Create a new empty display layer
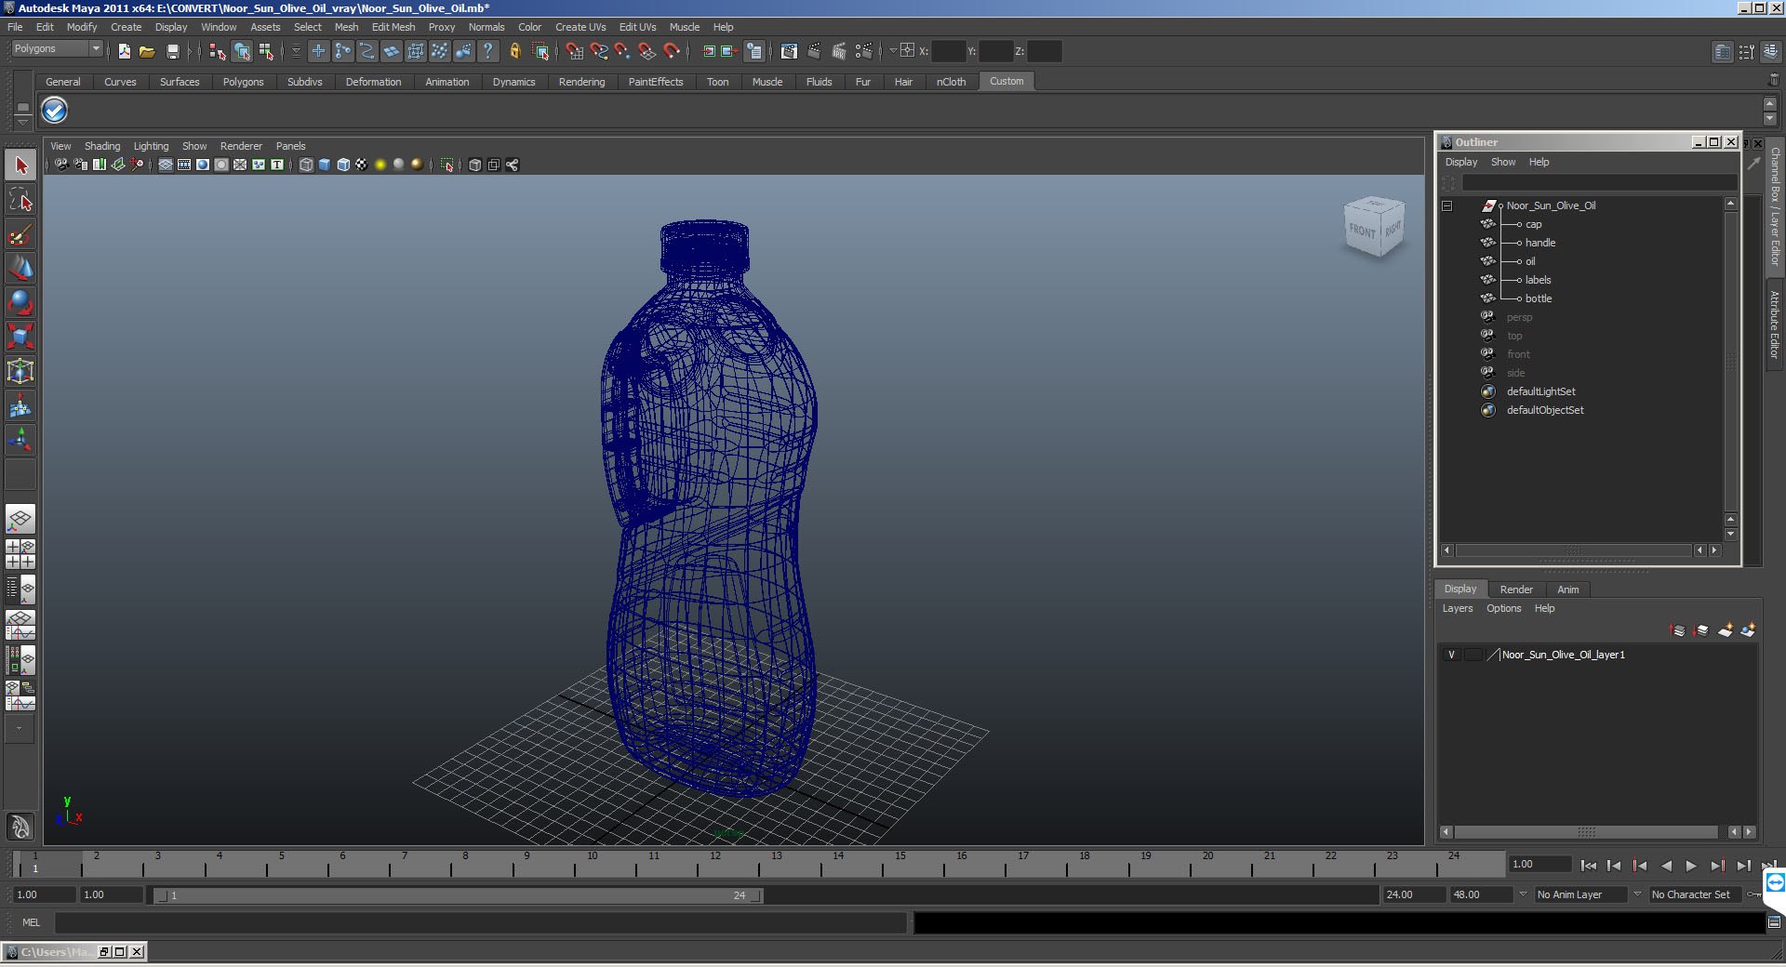This screenshot has width=1786, height=967. click(x=1726, y=630)
